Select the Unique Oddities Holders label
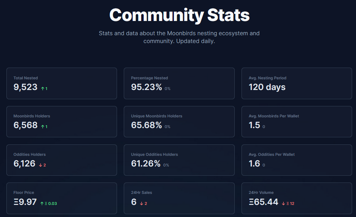 (154, 154)
